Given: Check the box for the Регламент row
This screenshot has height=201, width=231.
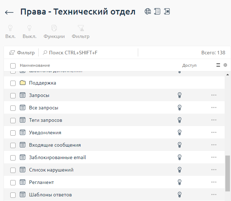Looking at the screenshot, I should 13,183.
